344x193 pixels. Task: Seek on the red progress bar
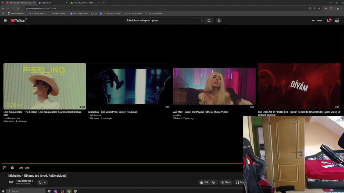pyautogui.click(x=122, y=163)
